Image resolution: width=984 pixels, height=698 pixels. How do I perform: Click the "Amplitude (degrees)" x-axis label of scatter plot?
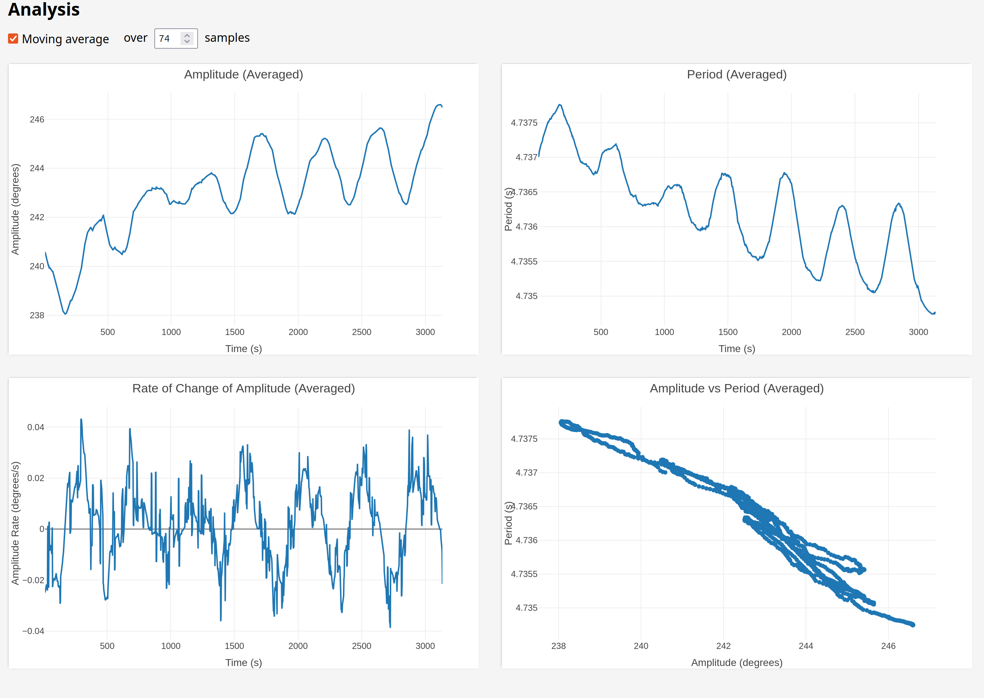pos(737,662)
